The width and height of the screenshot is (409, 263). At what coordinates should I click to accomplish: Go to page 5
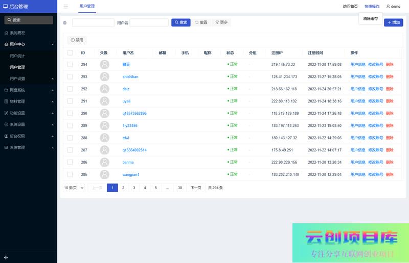point(156,188)
